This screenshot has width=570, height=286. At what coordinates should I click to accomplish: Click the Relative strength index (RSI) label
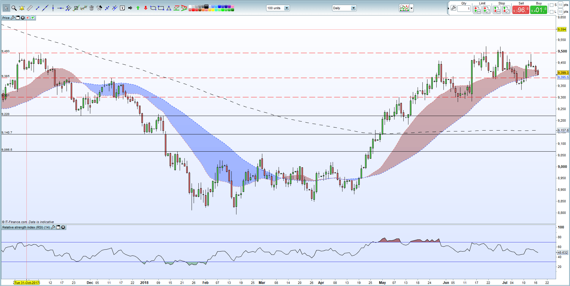(26, 227)
